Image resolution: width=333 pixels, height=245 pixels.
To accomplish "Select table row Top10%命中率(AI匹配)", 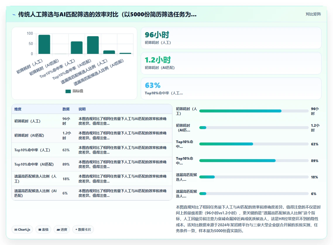I will click(x=92, y=164).
